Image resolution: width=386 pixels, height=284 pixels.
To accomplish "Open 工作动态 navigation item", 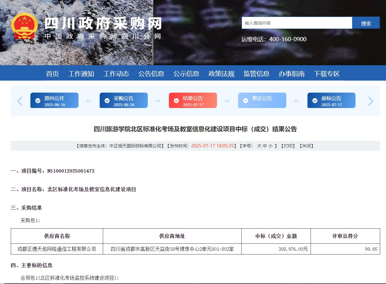I will pyautogui.click(x=116, y=74).
